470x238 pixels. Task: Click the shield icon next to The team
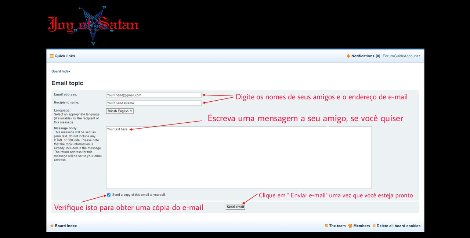click(x=326, y=226)
